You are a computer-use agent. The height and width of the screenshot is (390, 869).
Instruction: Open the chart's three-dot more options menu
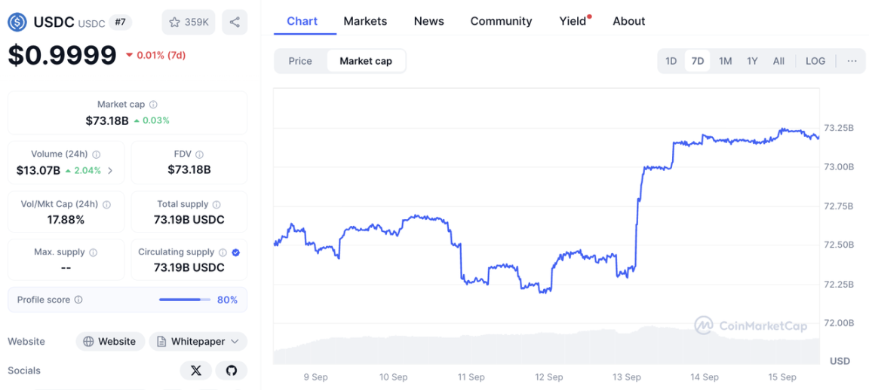852,61
